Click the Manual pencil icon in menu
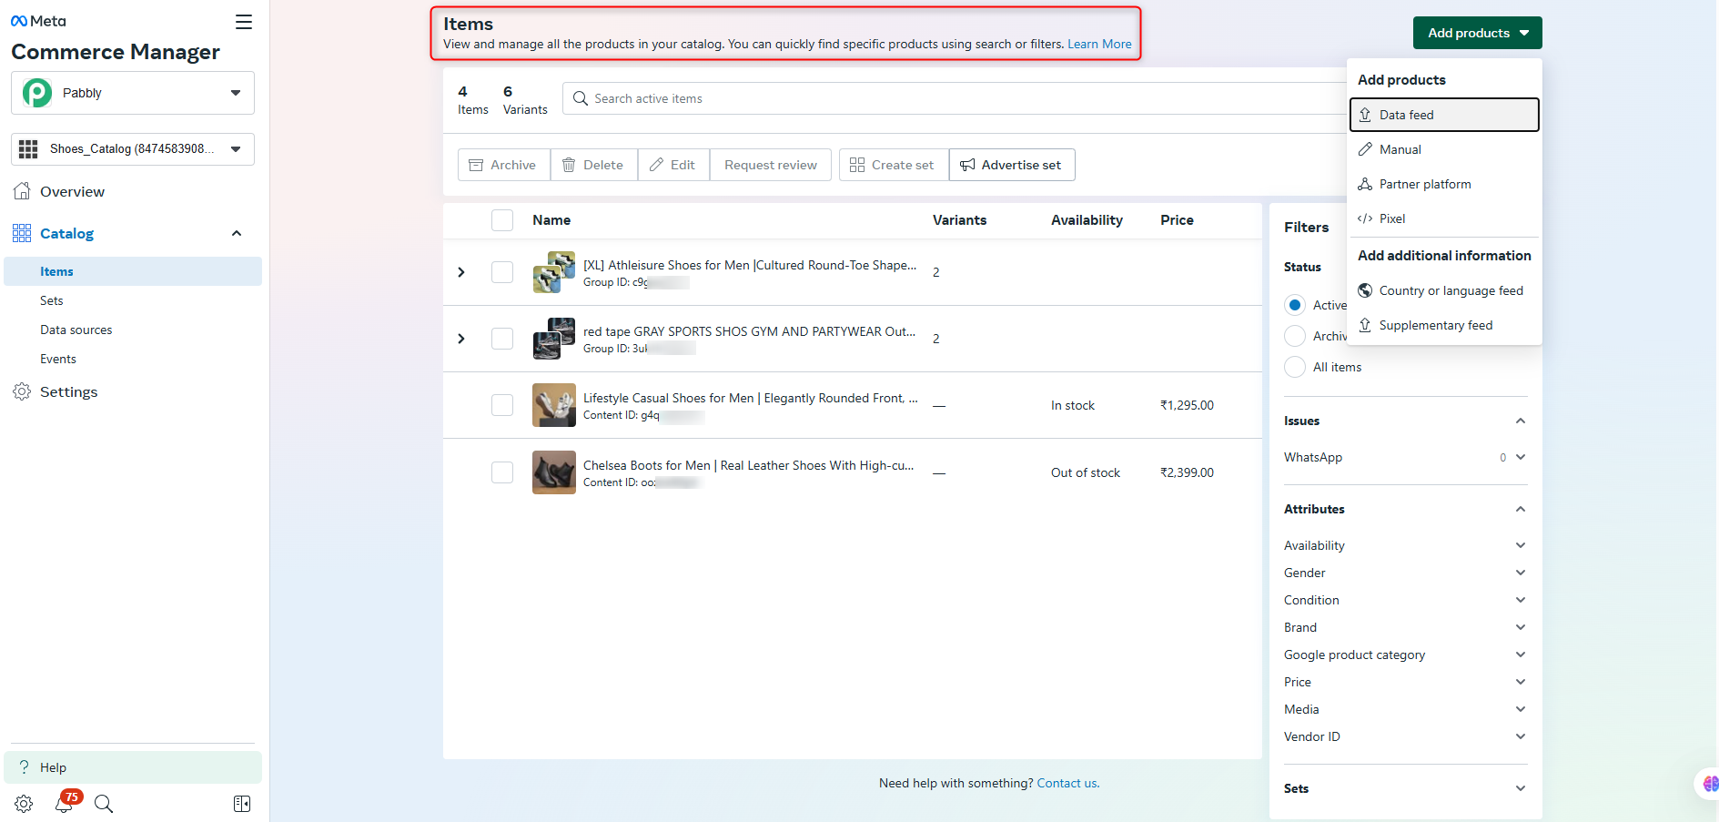 (x=1365, y=149)
